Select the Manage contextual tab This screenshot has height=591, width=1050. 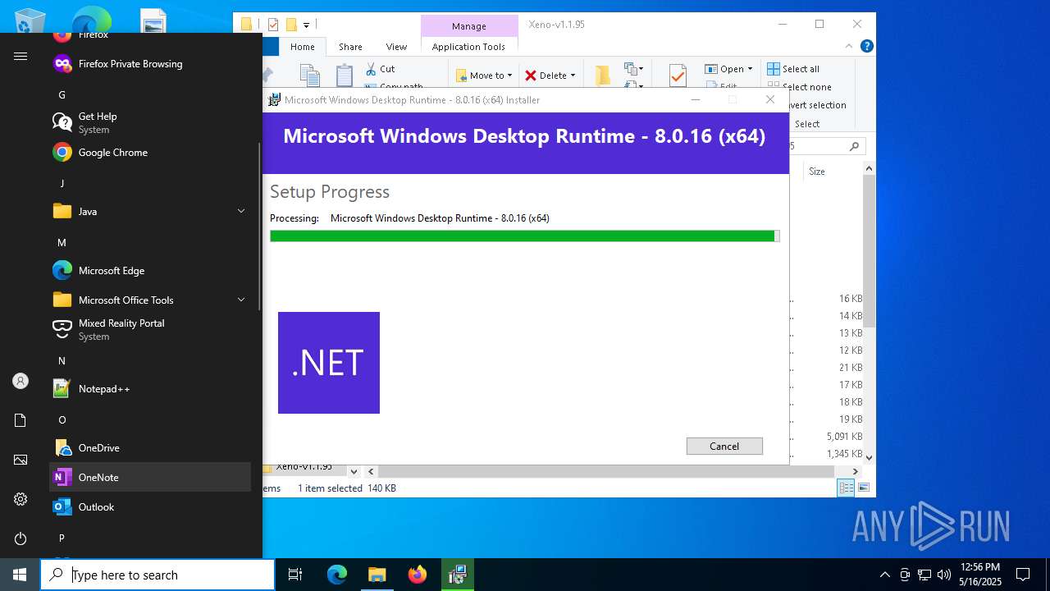(x=469, y=26)
